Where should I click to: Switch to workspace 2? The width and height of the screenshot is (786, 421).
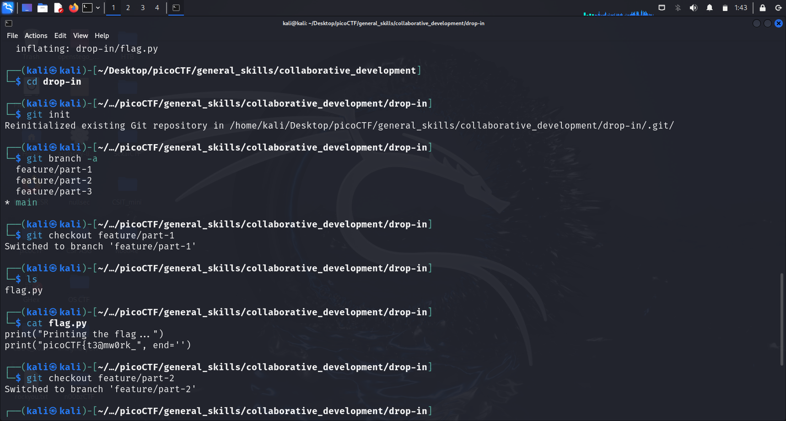point(128,8)
